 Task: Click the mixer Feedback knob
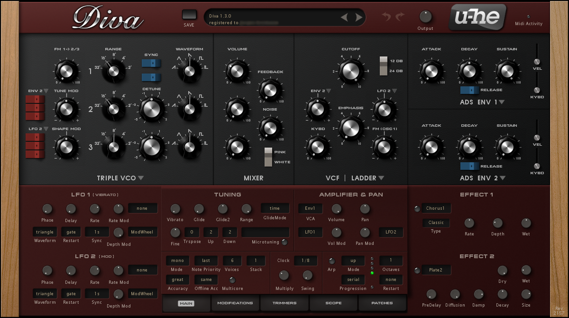(x=270, y=89)
